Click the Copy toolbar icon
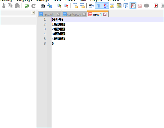 [10, 6]
